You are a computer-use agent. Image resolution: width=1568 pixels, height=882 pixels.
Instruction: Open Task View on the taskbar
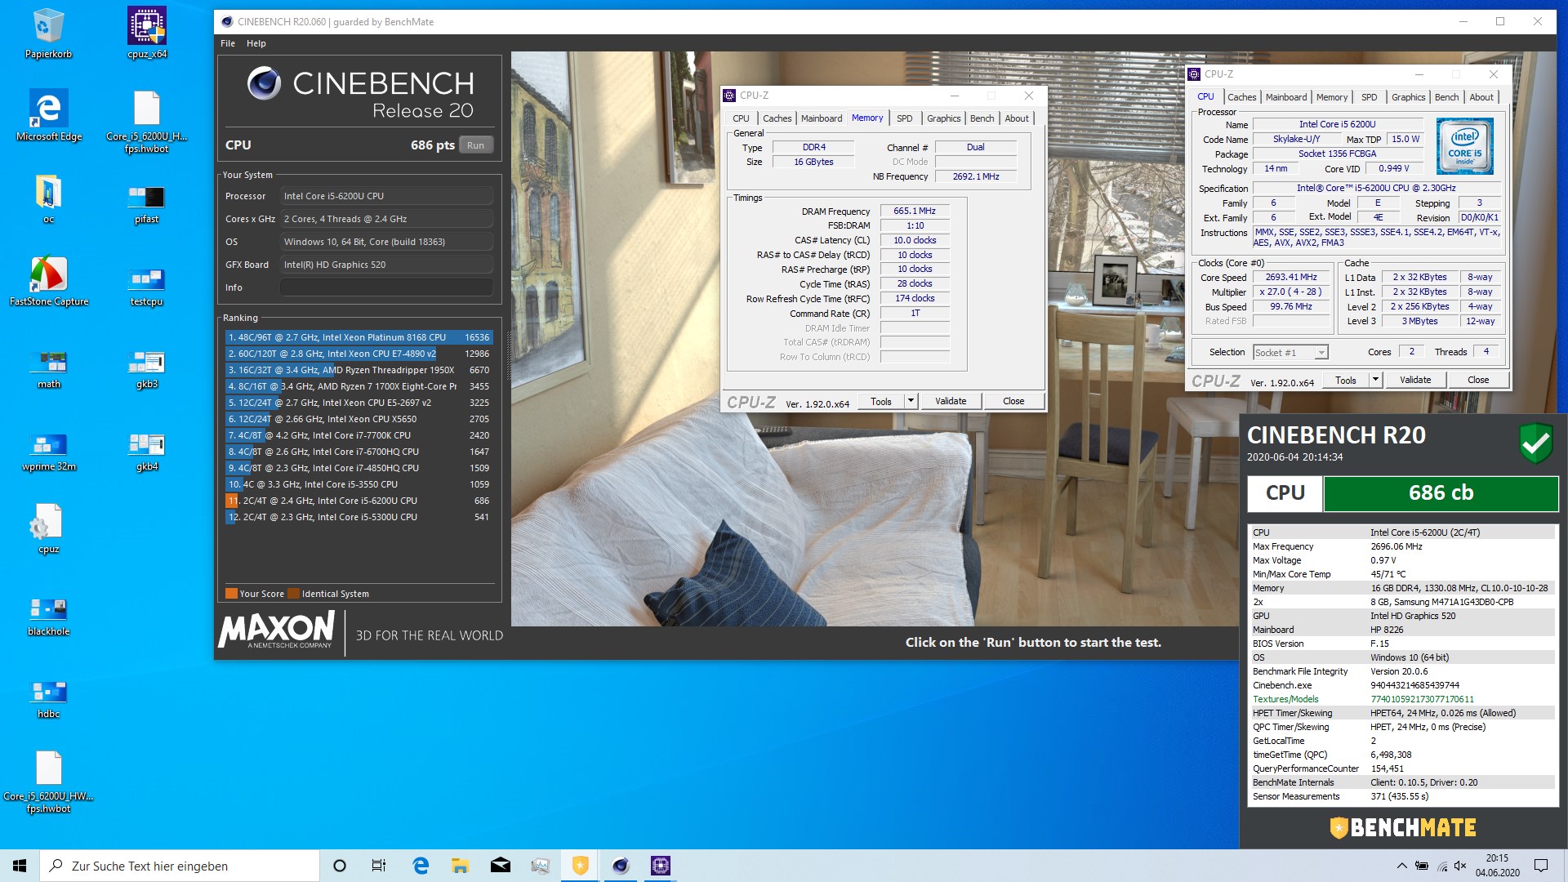tap(379, 866)
